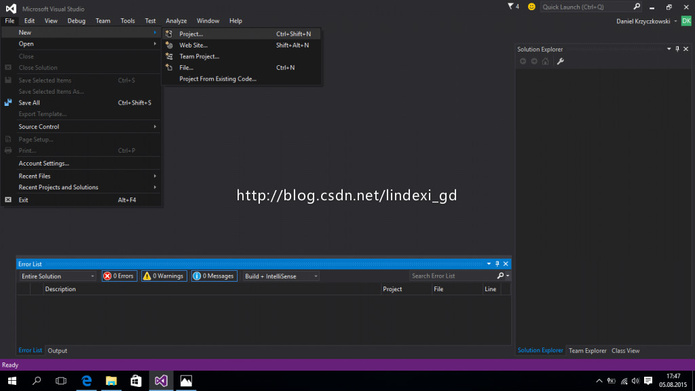Open Account Settings... entry
Screen dimensions: 695x391
tap(81, 163)
